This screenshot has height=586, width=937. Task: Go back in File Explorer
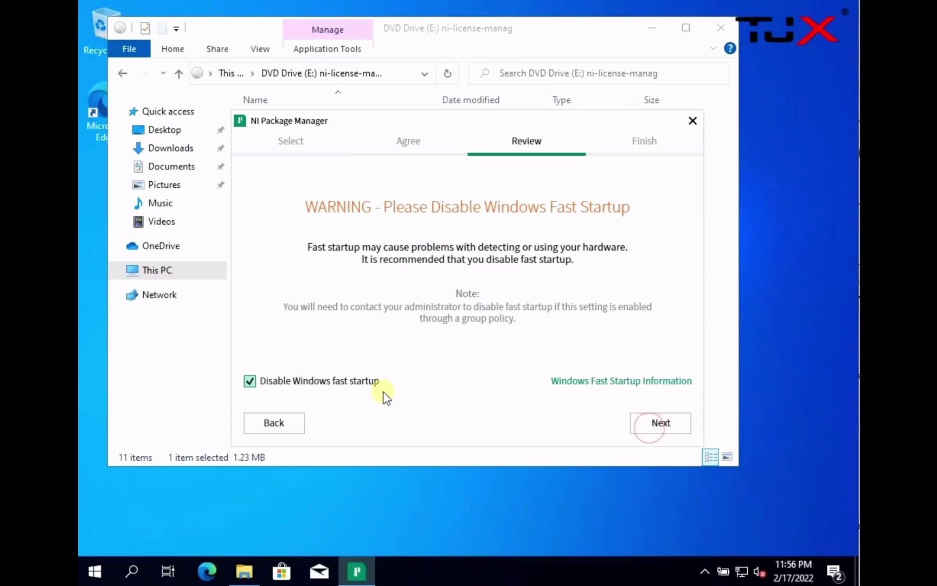(123, 73)
